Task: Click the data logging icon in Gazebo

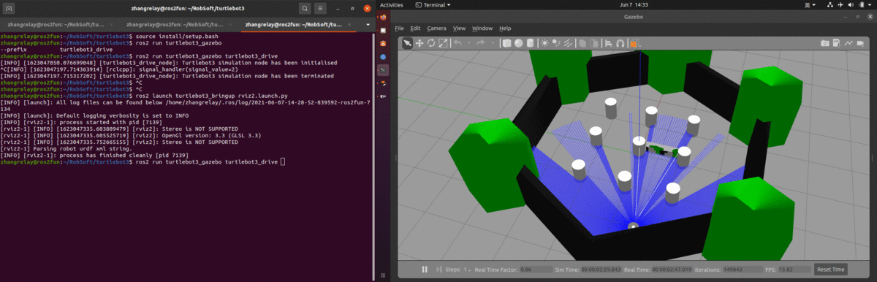Action: [x=837, y=43]
